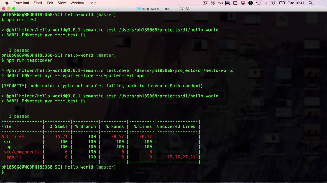This screenshot has width=327, height=183.
Task: Click the 'src/components' row label
Action: (22, 152)
